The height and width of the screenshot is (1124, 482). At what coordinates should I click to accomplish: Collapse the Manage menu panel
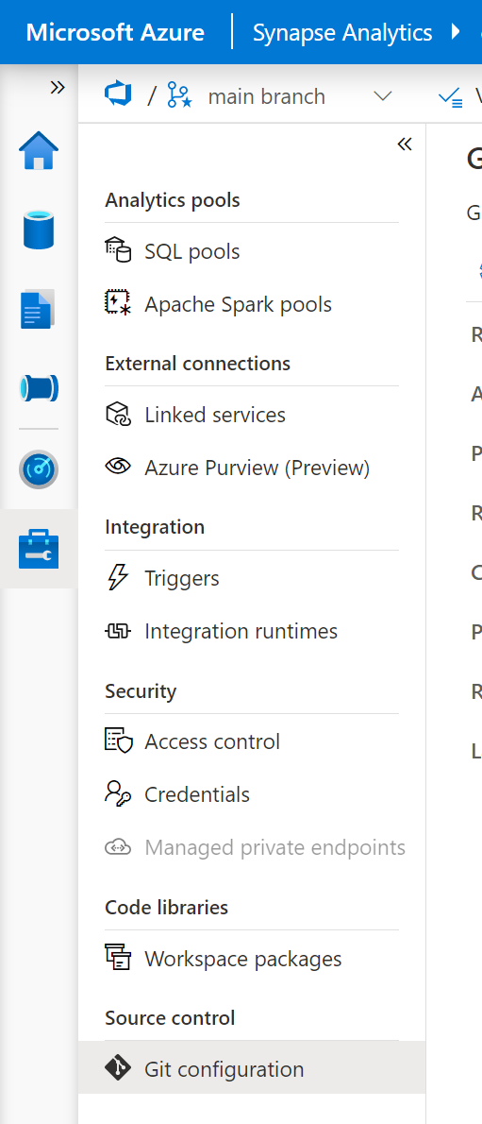405,145
